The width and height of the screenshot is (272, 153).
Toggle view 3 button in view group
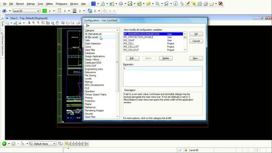click(72, 144)
